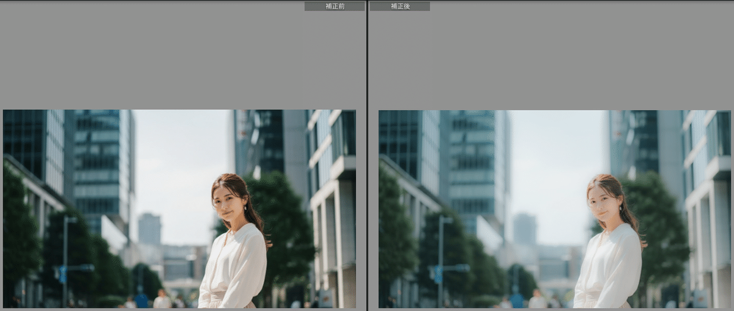Click the 補正前 (Before) label
Viewport: 734px width, 311px height.
click(334, 6)
